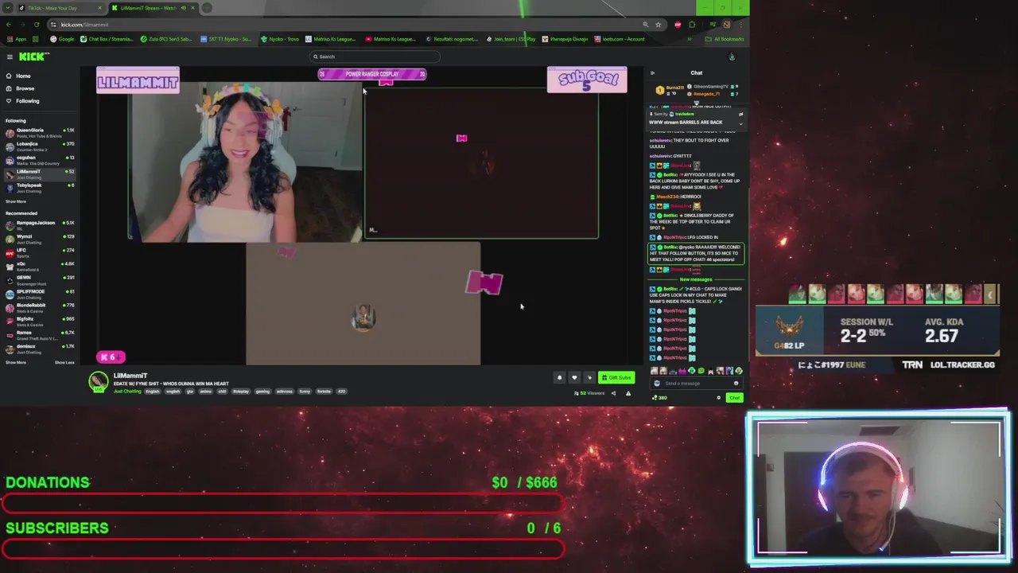The height and width of the screenshot is (573, 1018).
Task: Click the 'anime' stream tag
Action: (205, 392)
